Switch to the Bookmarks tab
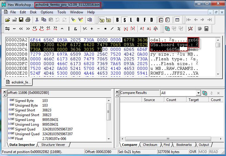The height and width of the screenshot is (156, 226). [x=184, y=145]
